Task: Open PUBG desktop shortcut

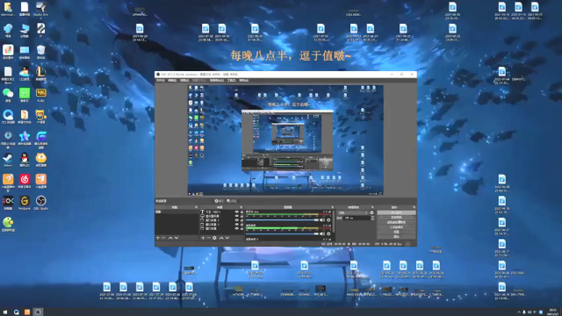Action: (x=41, y=94)
